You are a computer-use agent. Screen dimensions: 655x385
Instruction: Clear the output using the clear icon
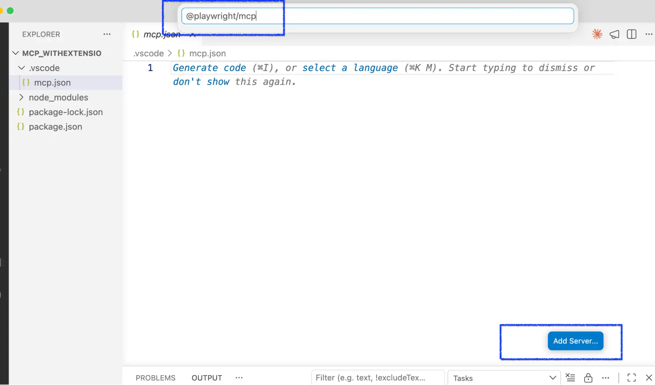pos(570,377)
